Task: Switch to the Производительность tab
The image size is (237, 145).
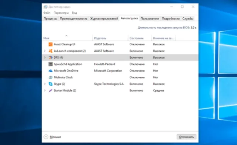Action: (74, 19)
